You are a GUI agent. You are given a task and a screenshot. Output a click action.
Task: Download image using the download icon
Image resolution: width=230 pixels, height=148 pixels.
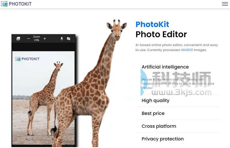62,39
